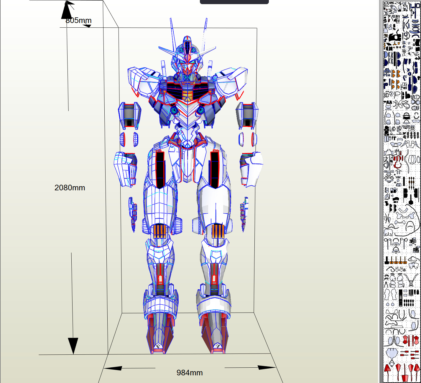Click the 984mm width dimension label
The height and width of the screenshot is (383, 421).
(x=190, y=373)
